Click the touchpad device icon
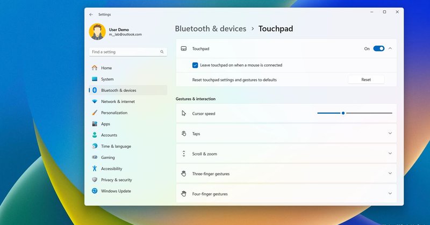430x225 pixels. pos(184,48)
